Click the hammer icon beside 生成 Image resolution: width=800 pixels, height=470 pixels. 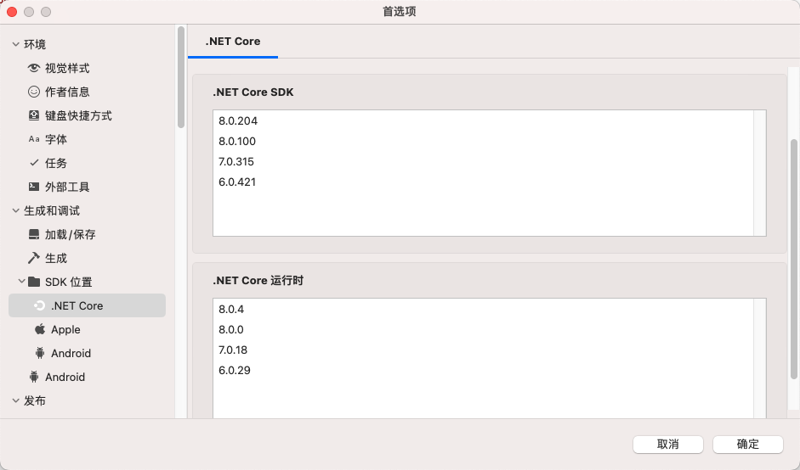coord(34,258)
